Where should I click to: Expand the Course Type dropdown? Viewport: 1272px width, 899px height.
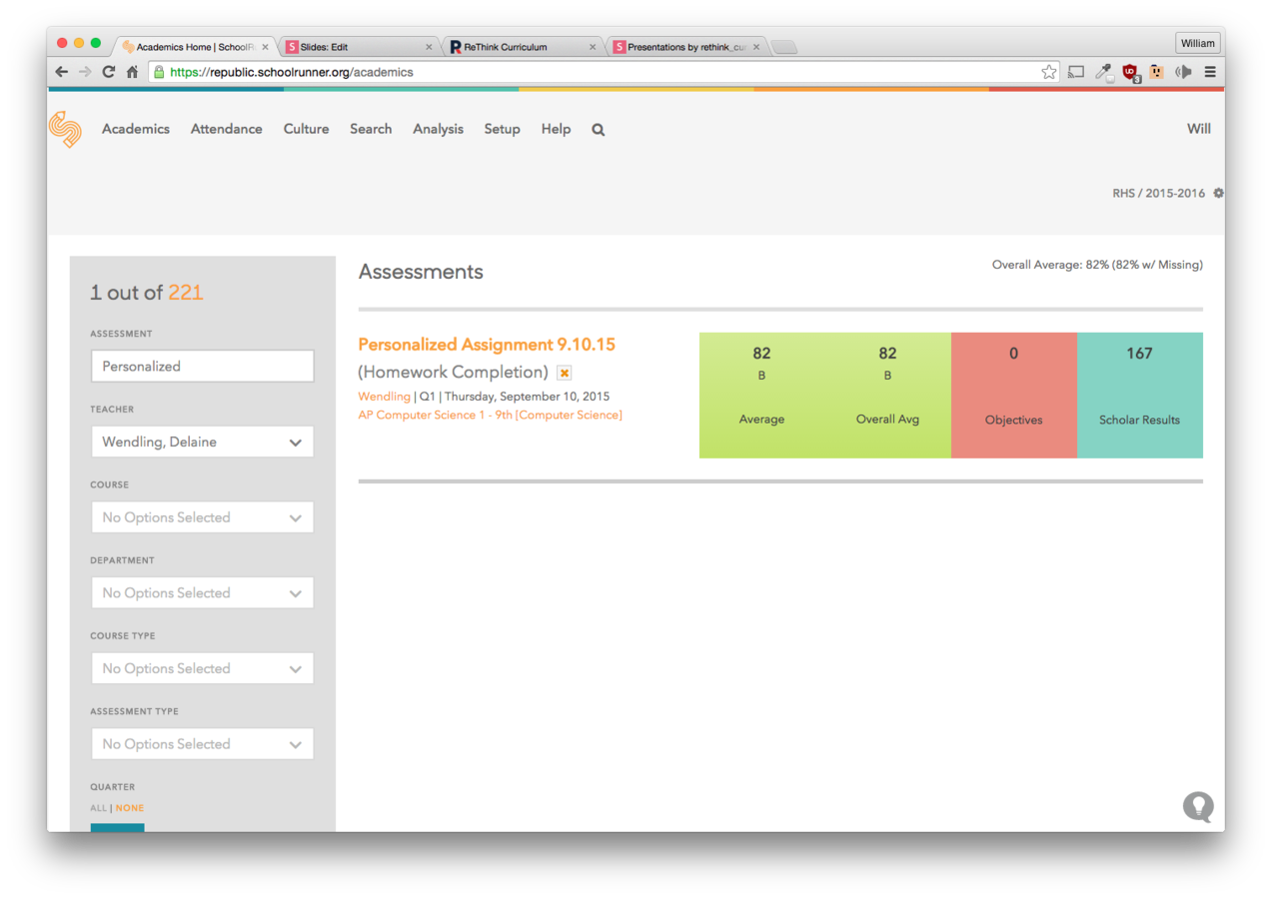click(x=202, y=668)
